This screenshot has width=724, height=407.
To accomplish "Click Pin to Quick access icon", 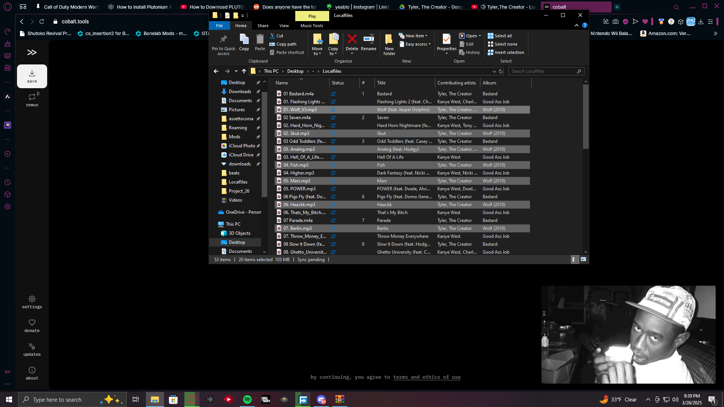I will click(223, 40).
